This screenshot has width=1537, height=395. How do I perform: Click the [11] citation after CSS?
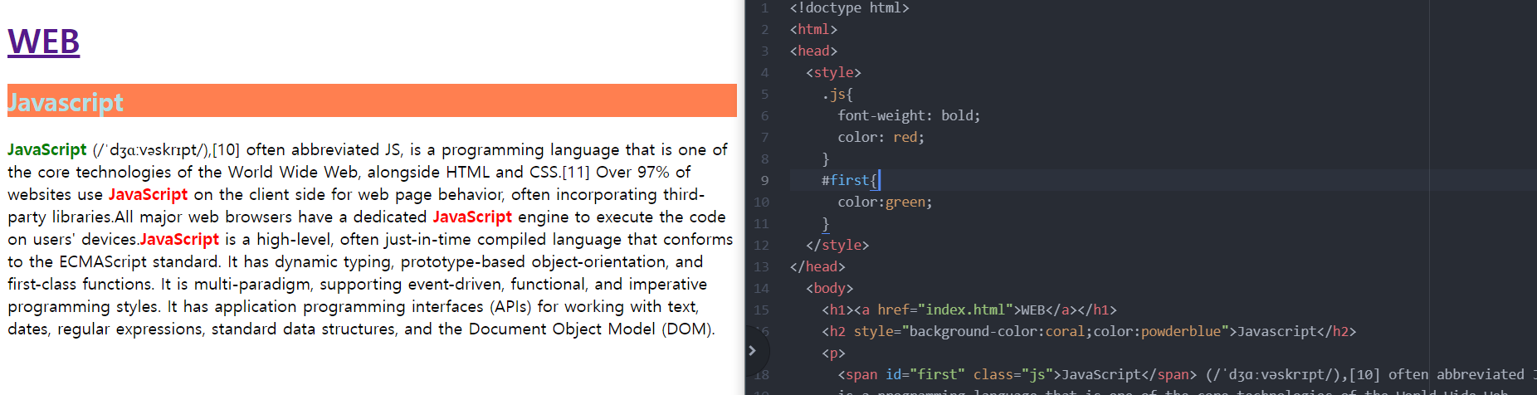[x=576, y=172]
